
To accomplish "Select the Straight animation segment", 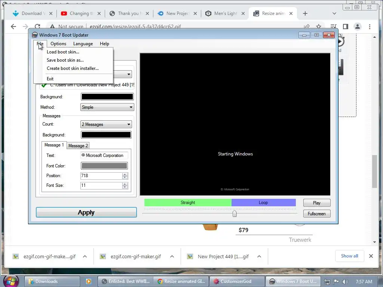I will tap(188, 203).
